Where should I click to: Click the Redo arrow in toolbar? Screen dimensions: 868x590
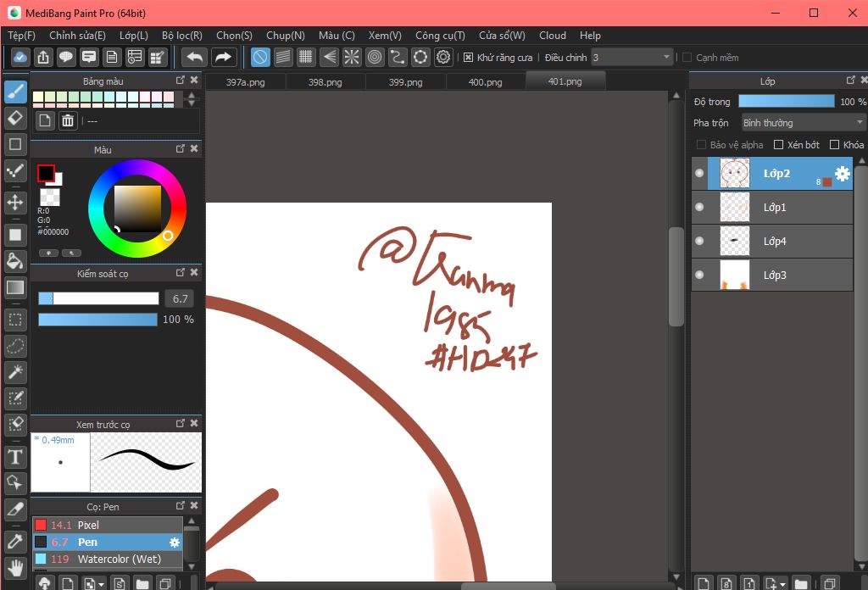(x=223, y=58)
